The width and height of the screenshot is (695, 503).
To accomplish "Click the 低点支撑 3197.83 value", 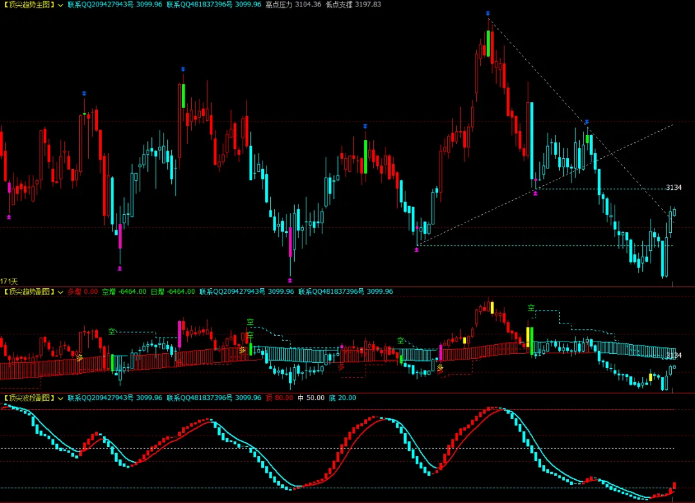I will point(353,5).
